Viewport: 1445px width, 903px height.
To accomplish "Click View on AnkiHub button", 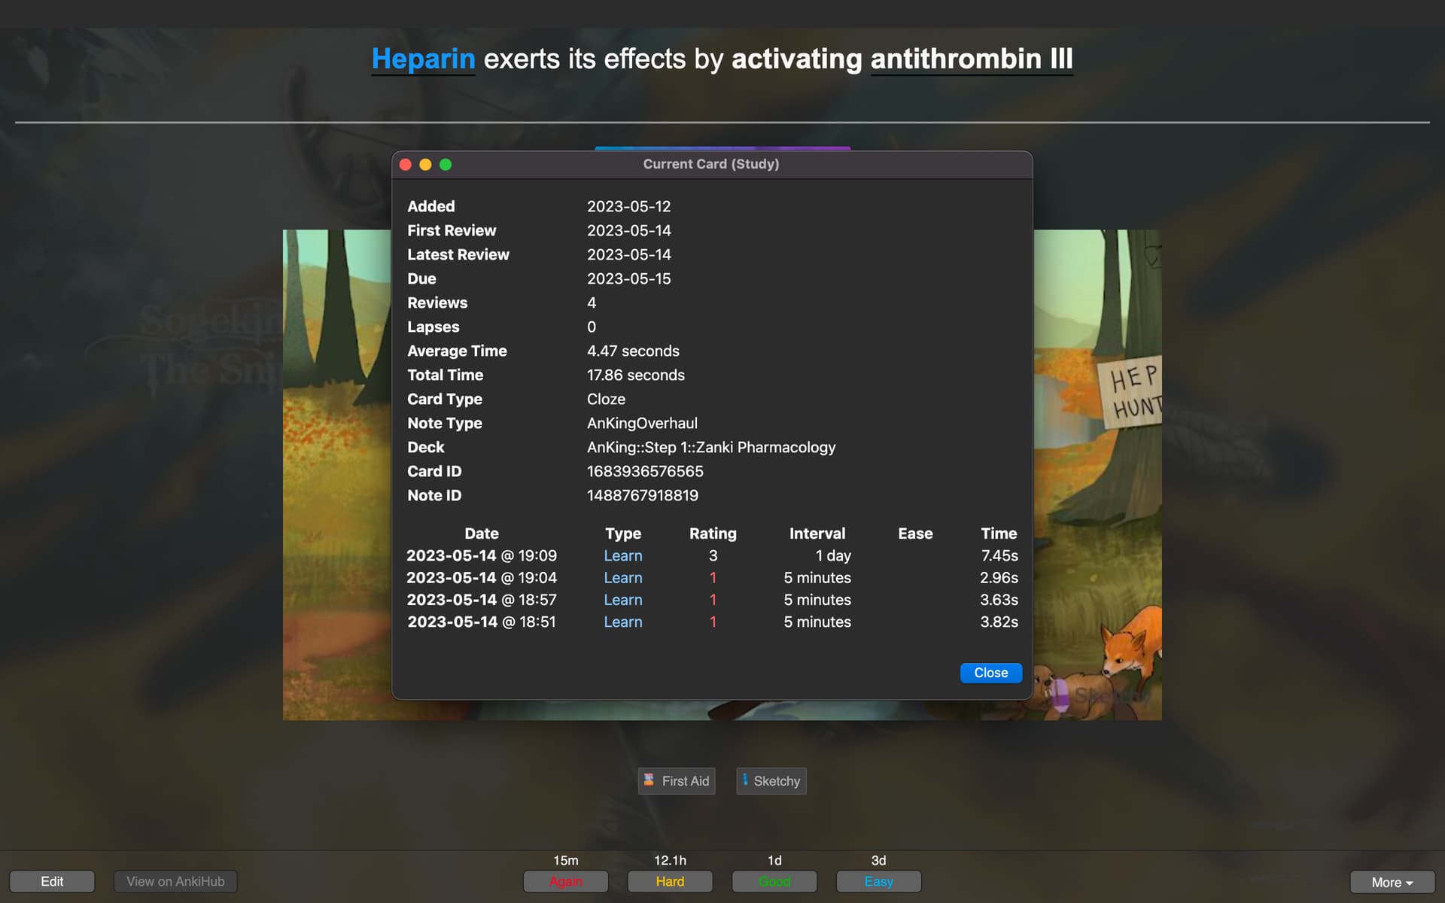I will [175, 881].
